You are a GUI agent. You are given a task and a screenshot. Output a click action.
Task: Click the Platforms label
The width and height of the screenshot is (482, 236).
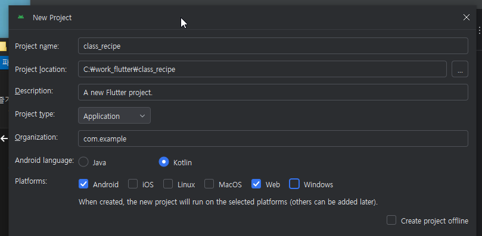[31, 181]
